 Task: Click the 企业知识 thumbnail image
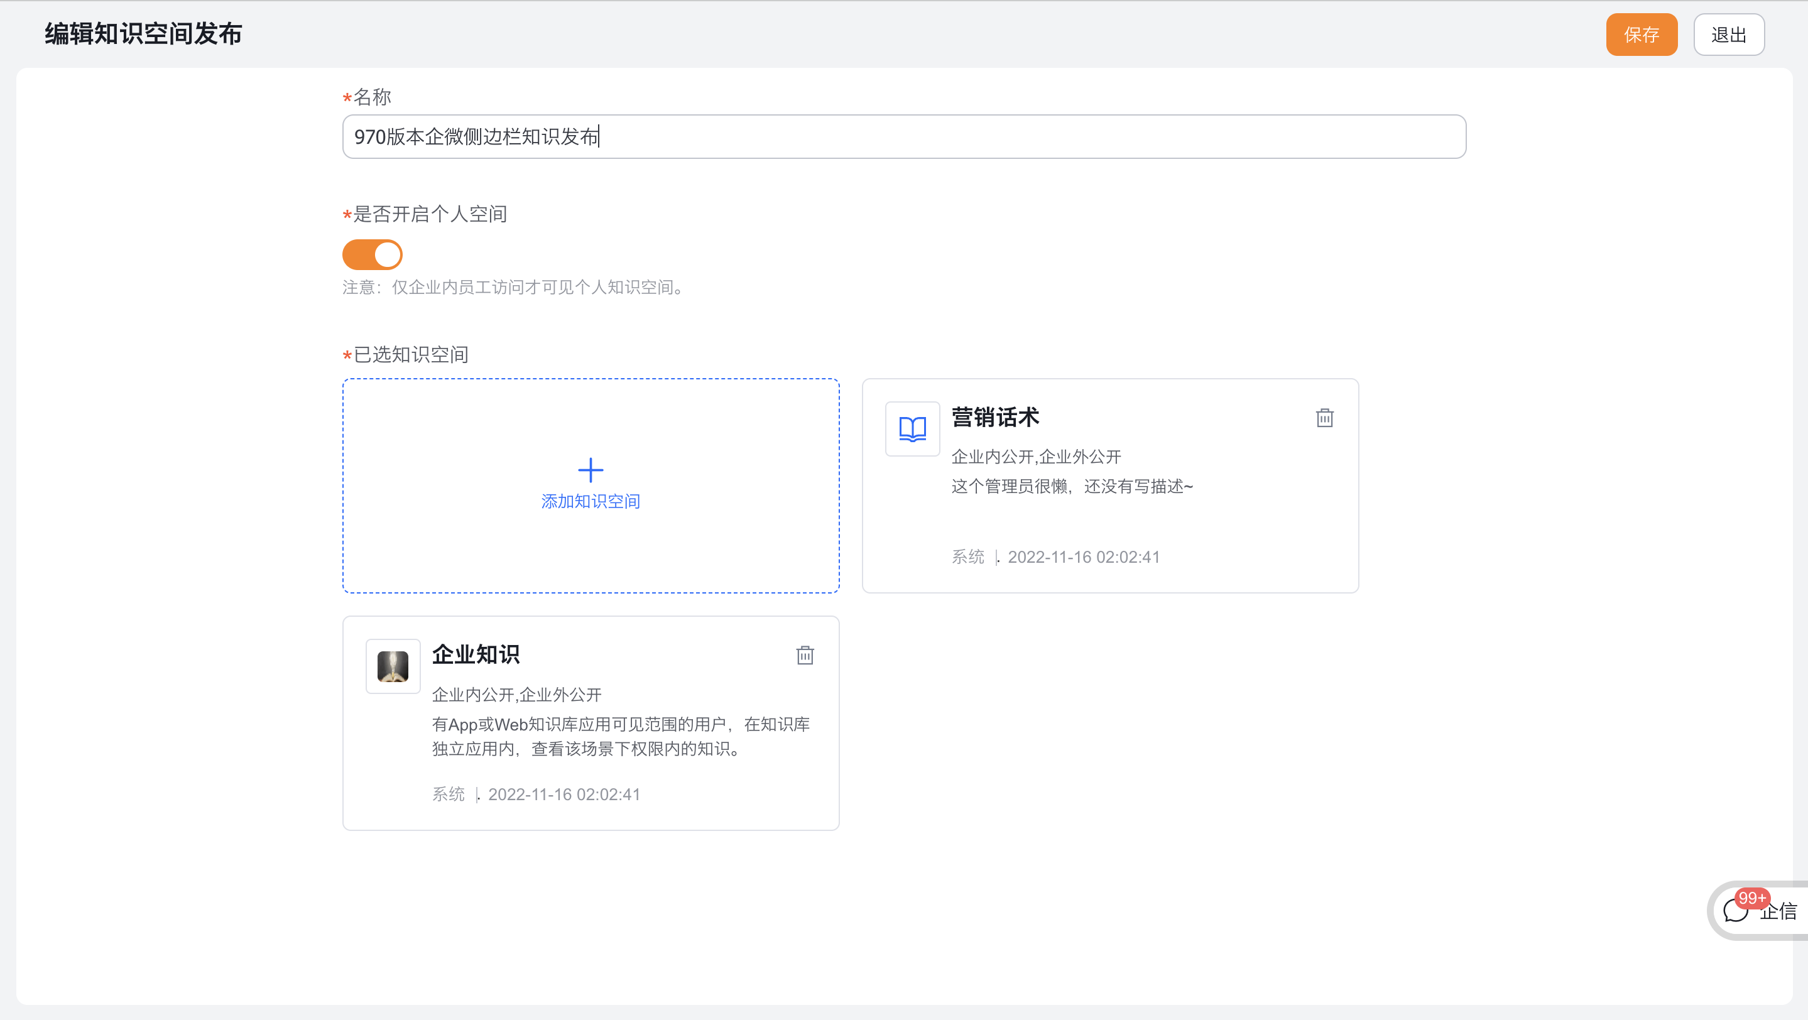(393, 666)
